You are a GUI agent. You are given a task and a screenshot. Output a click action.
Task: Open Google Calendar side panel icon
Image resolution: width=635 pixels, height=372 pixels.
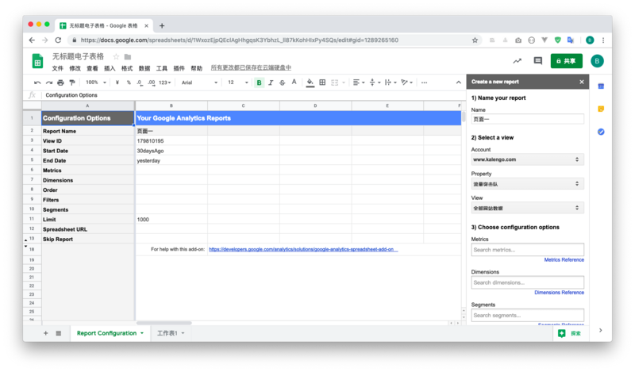tap(601, 86)
